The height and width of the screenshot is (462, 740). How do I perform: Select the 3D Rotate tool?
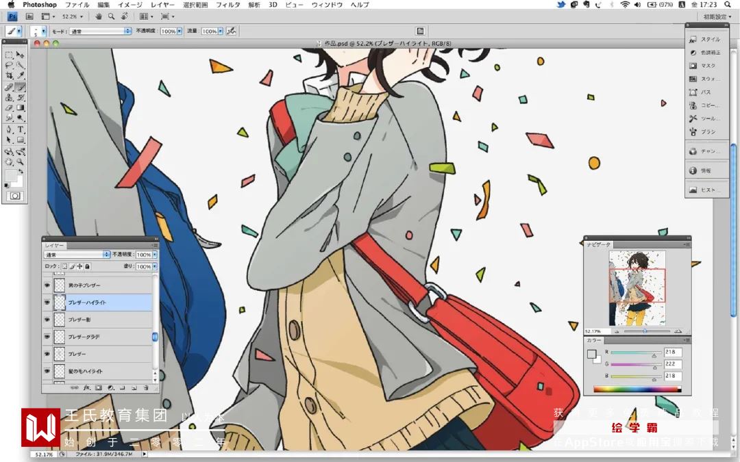(9, 152)
